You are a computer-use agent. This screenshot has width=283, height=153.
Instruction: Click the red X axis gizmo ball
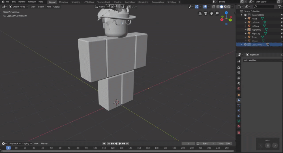tap(222, 20)
